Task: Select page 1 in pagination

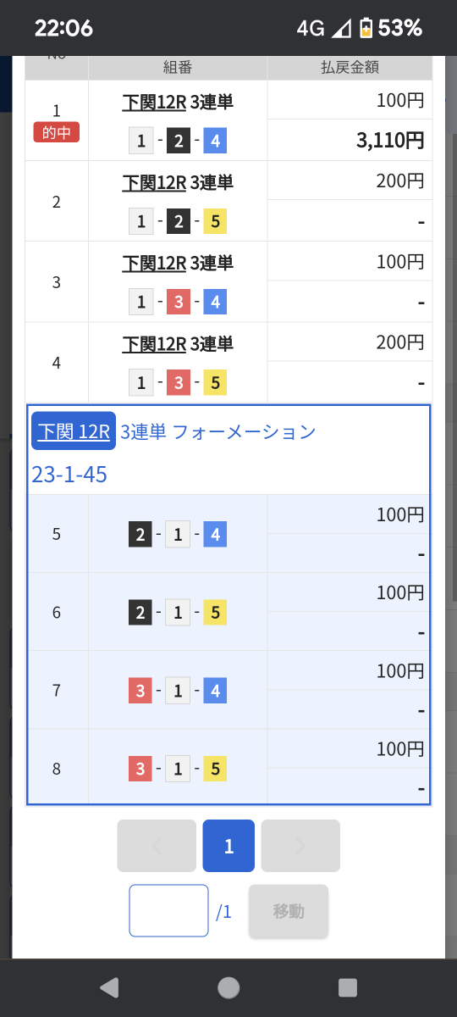Action: coord(228,846)
